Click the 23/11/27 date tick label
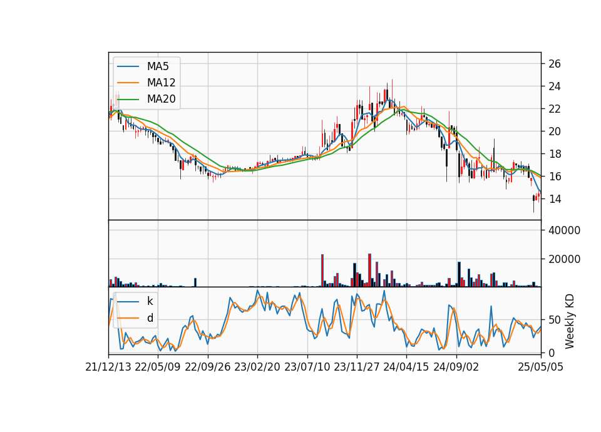This screenshot has height=432, width=601. point(357,367)
